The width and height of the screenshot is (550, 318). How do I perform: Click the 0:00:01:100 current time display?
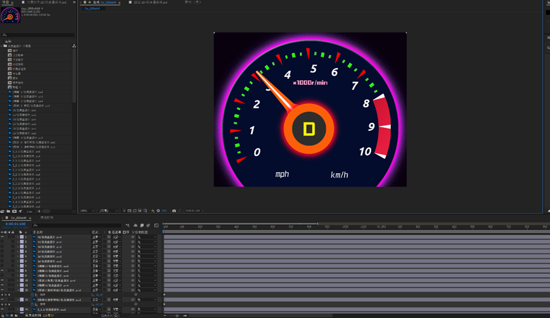(x=15, y=224)
